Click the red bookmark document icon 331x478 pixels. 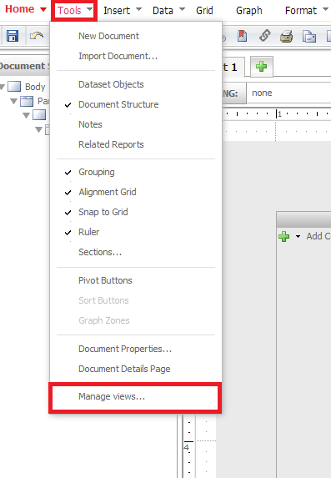pos(243,36)
